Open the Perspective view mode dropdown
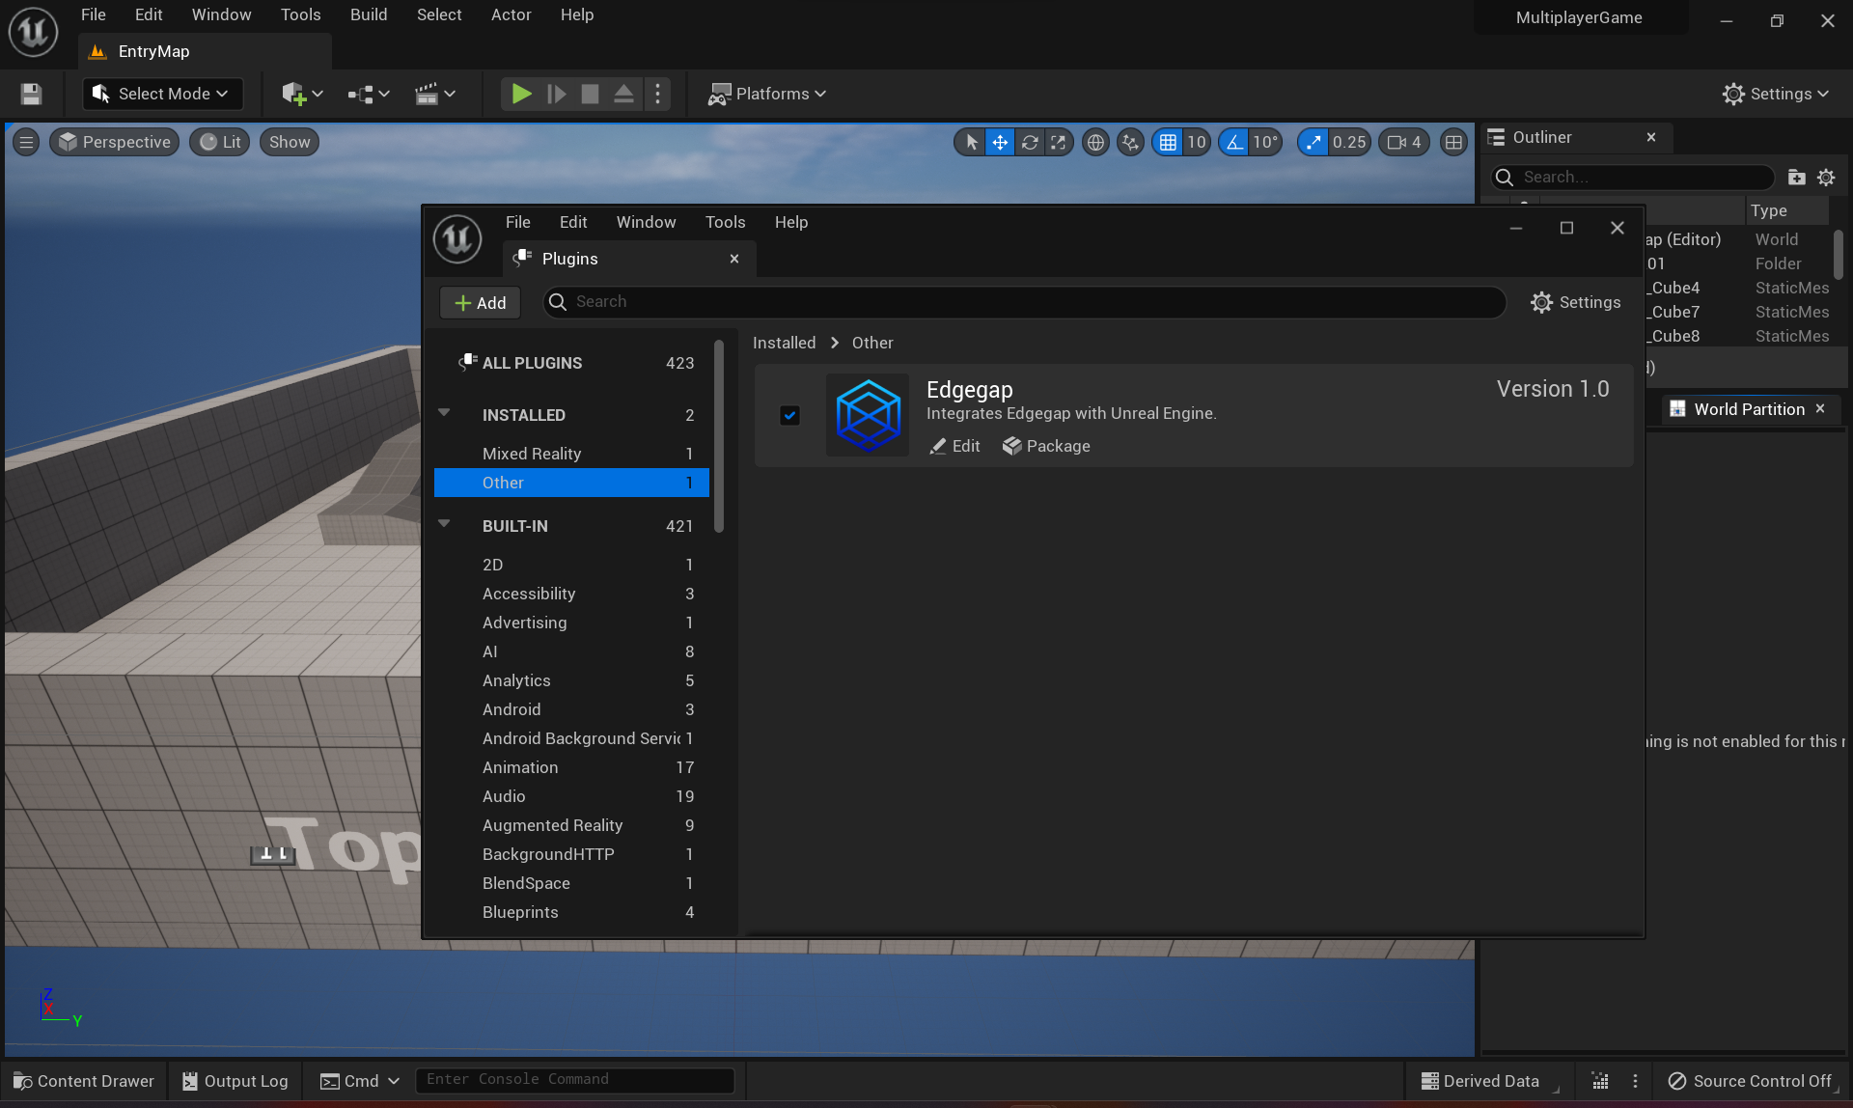The image size is (1853, 1108). pos(115,142)
